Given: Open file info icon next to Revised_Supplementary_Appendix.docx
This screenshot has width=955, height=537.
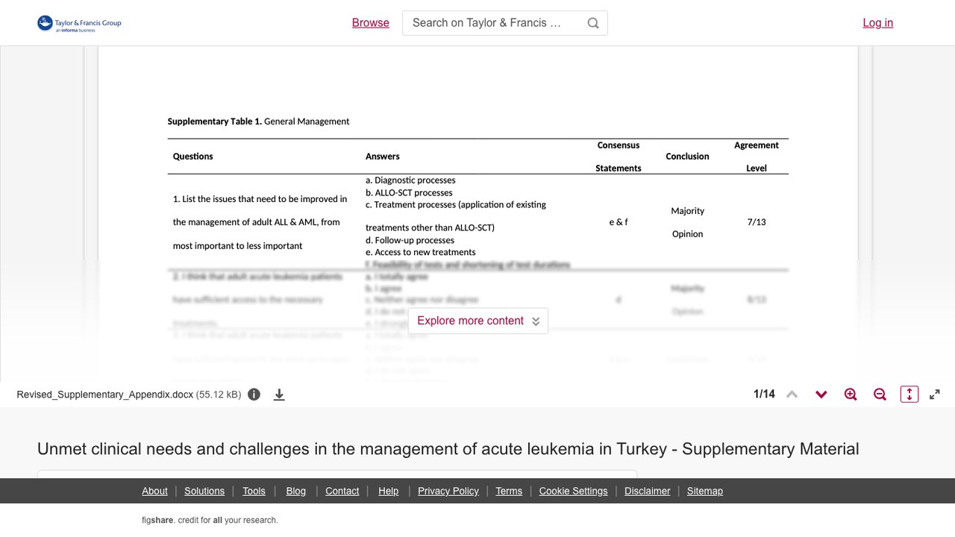Looking at the screenshot, I should click(x=254, y=395).
